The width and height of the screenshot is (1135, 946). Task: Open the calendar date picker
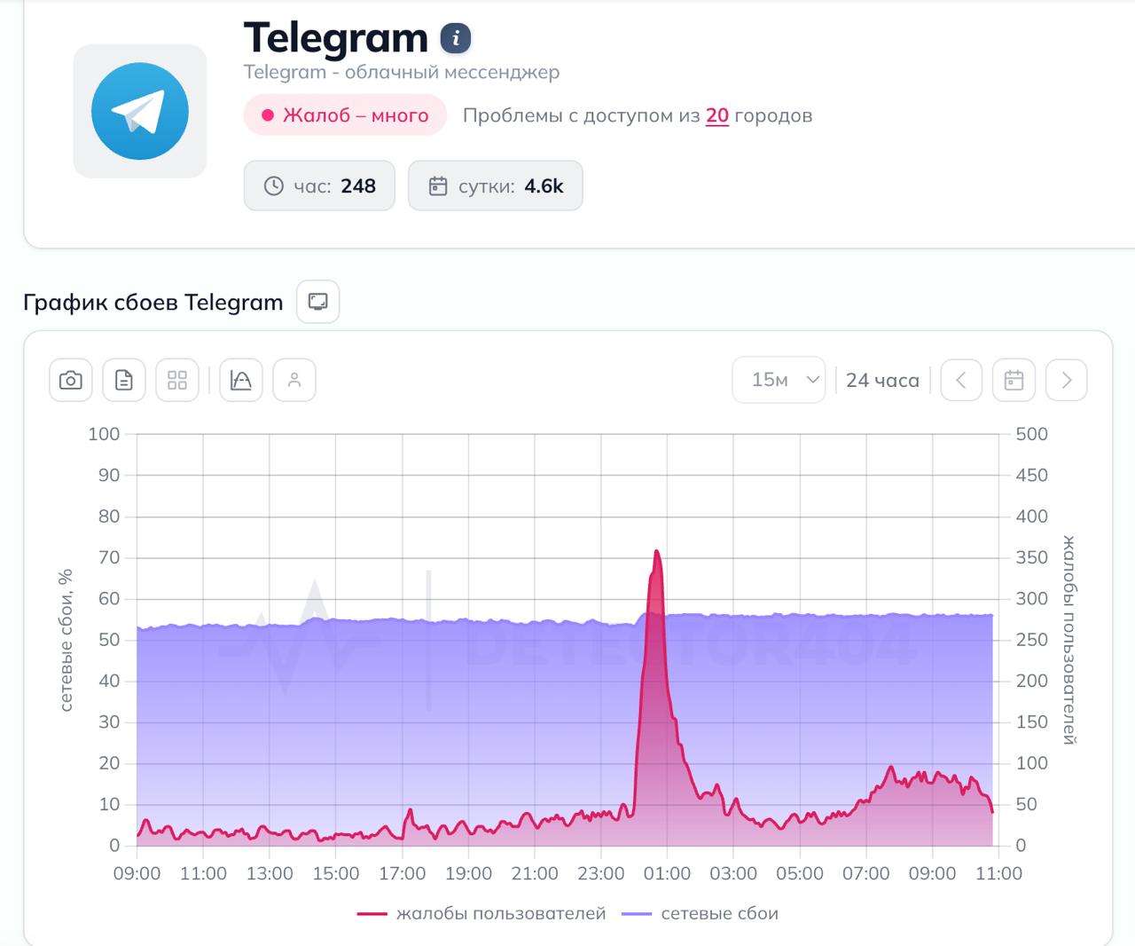pos(1014,381)
